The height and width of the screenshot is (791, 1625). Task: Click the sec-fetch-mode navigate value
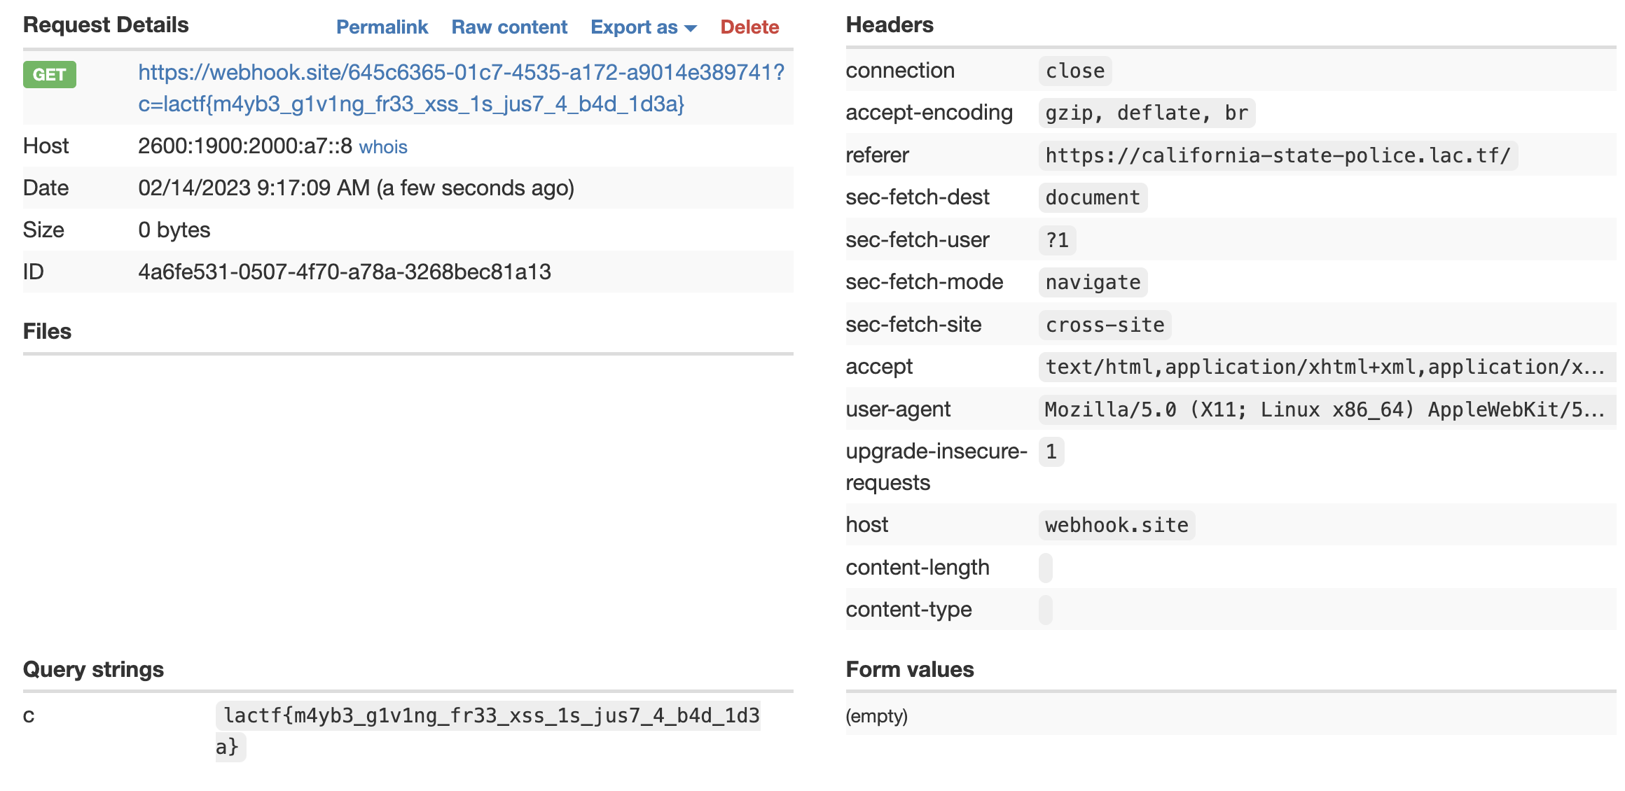point(1093,282)
